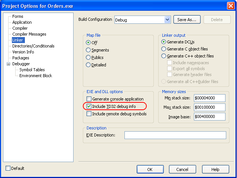
Task: Select Detailed map file radio button
Action: (x=88, y=65)
